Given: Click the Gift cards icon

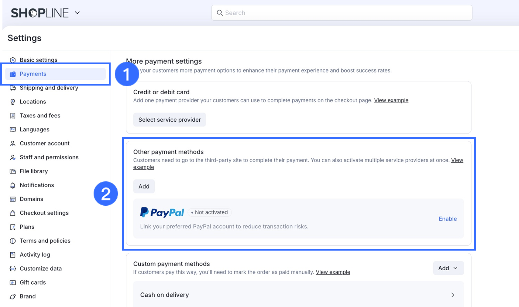Looking at the screenshot, I should (x=13, y=283).
